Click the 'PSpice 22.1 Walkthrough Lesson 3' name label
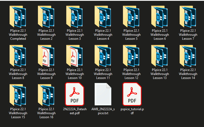 75,35
